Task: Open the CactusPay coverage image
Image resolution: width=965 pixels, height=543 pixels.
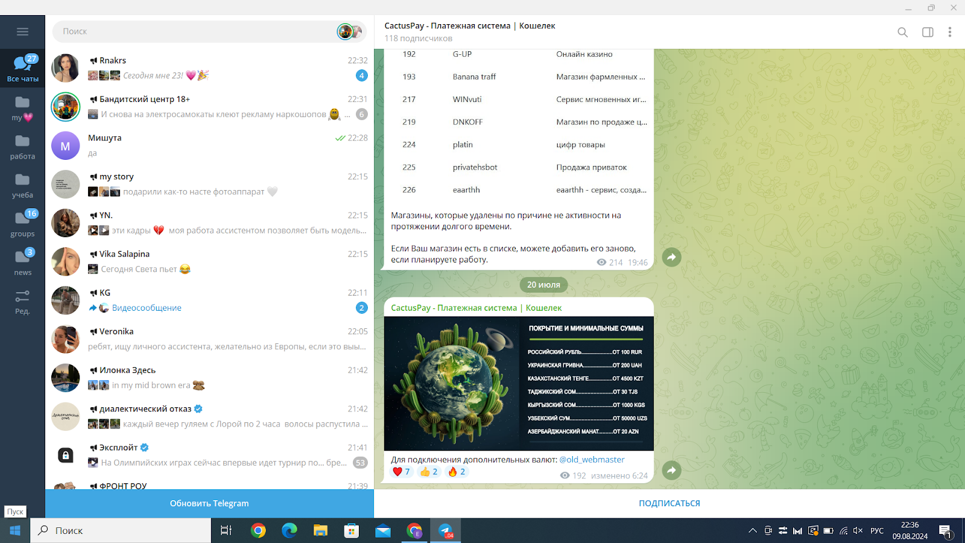Action: click(519, 384)
